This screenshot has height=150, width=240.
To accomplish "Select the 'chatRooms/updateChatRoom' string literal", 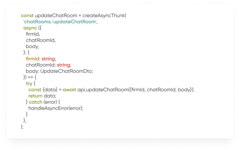I will point(60,22).
